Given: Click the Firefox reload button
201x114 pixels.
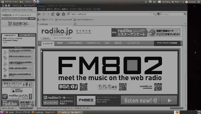Looking at the screenshot, I should click(x=53, y=14).
